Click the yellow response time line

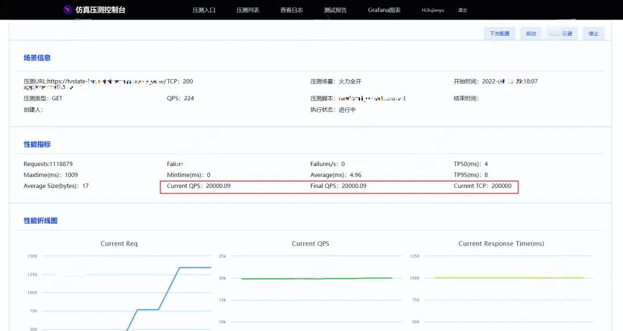[509, 277]
